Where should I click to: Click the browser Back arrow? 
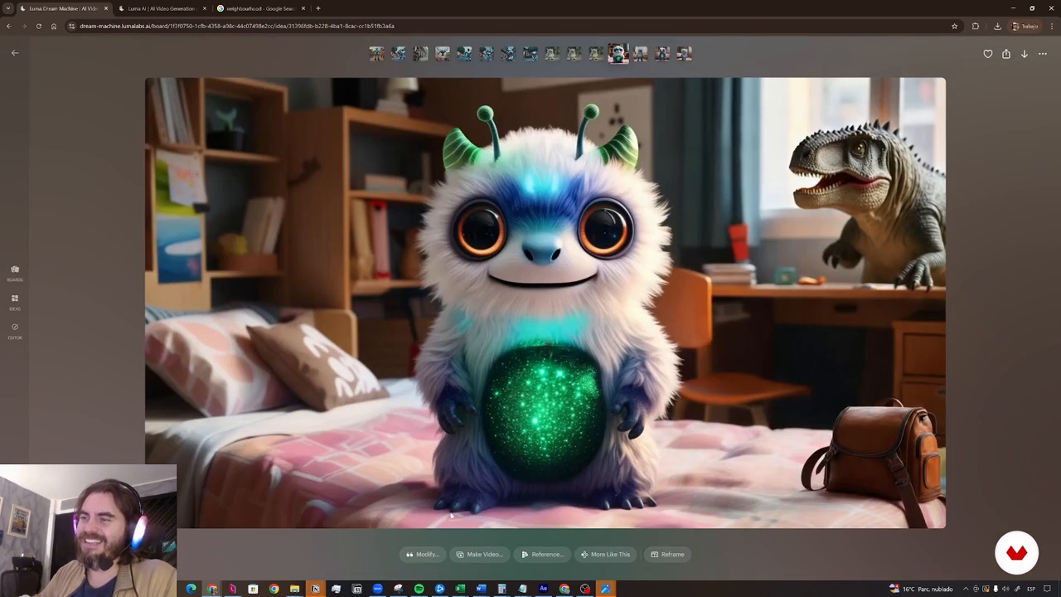pos(8,26)
